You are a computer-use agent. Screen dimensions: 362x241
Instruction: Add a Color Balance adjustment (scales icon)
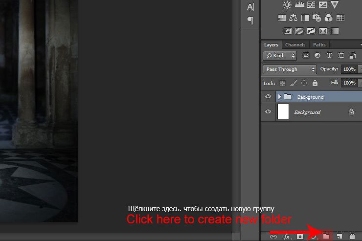pyautogui.click(x=293, y=18)
